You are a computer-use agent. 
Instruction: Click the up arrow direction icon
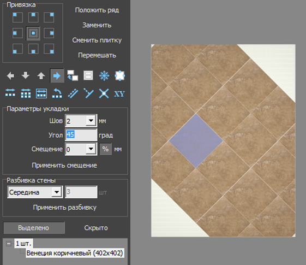(41, 75)
